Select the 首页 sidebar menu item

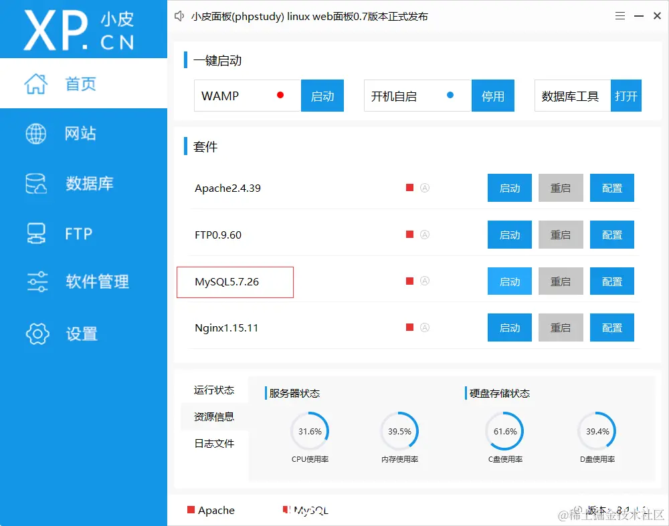point(84,83)
